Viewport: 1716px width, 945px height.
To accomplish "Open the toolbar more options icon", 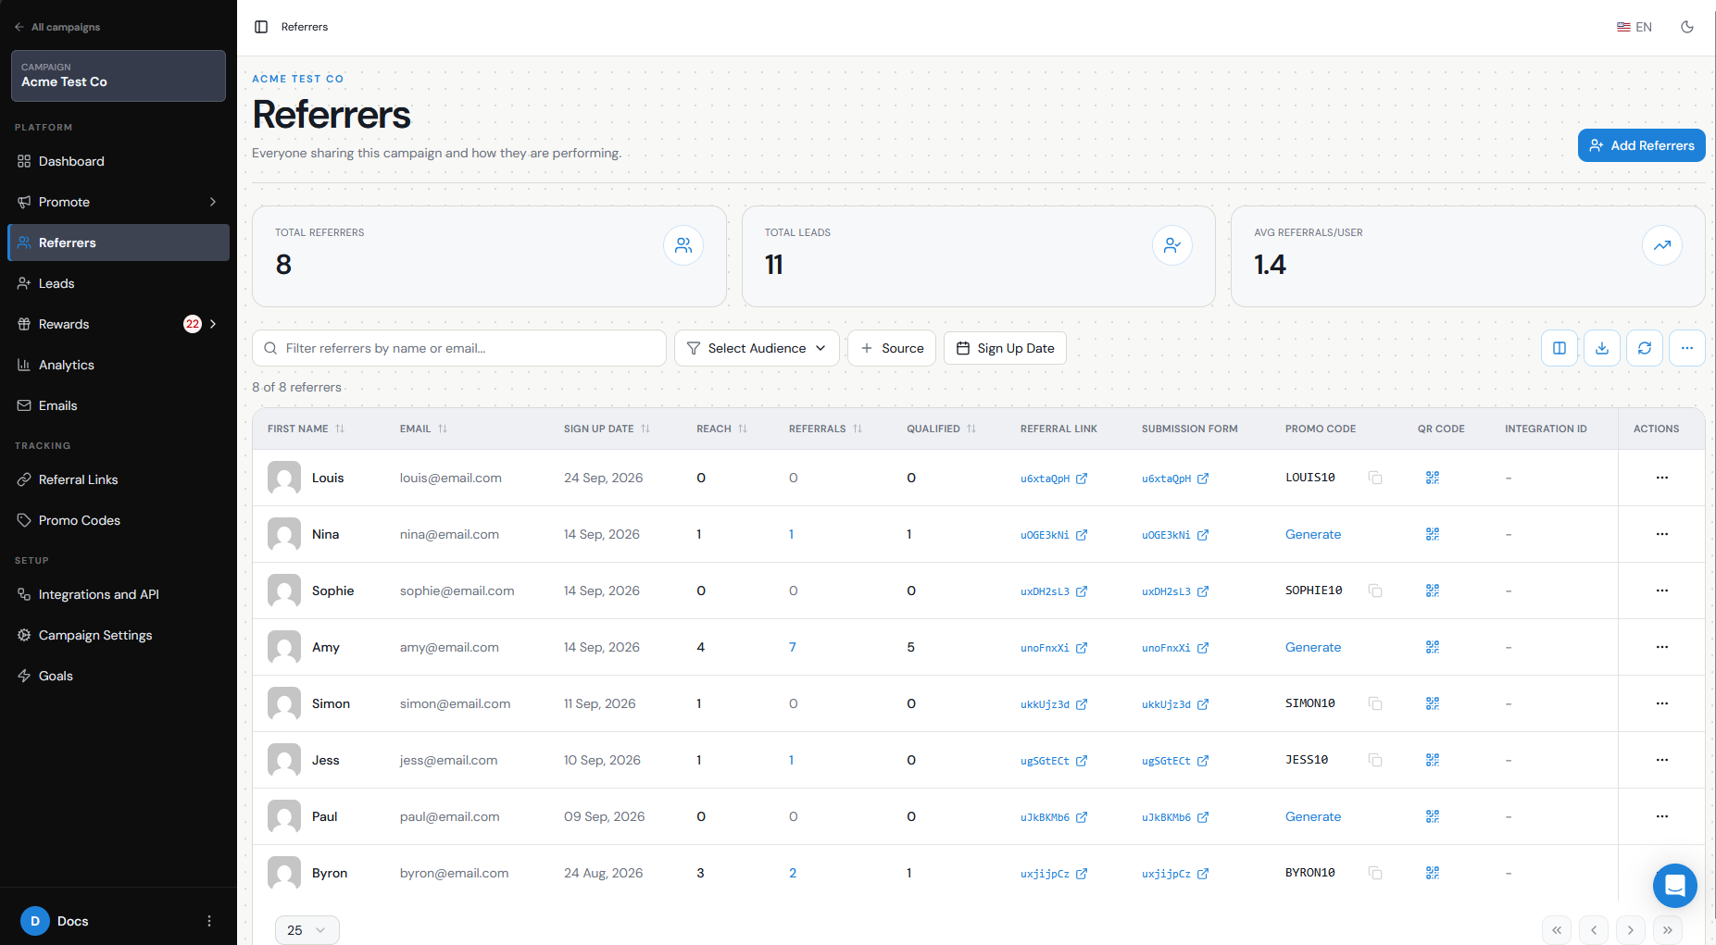I will point(1687,348).
